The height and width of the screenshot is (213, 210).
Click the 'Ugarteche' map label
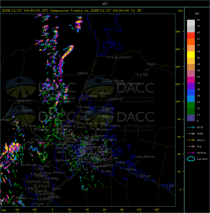tap(62, 160)
